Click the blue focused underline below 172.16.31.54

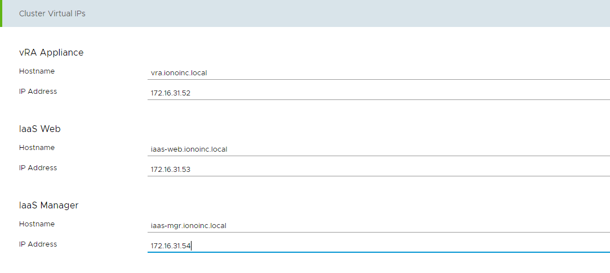pos(377,252)
